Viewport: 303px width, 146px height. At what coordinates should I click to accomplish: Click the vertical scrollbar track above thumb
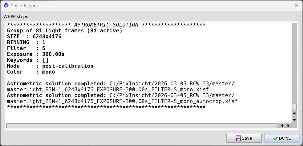pos(294,63)
